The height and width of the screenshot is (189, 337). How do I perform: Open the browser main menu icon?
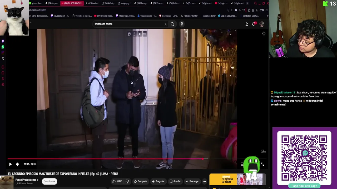(x=267, y=10)
